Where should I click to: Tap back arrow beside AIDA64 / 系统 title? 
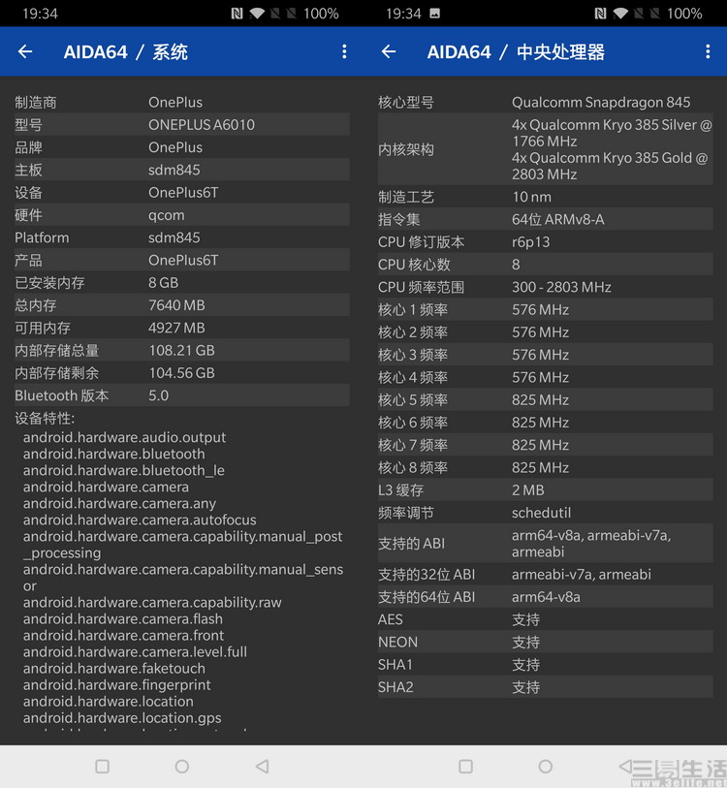click(25, 52)
